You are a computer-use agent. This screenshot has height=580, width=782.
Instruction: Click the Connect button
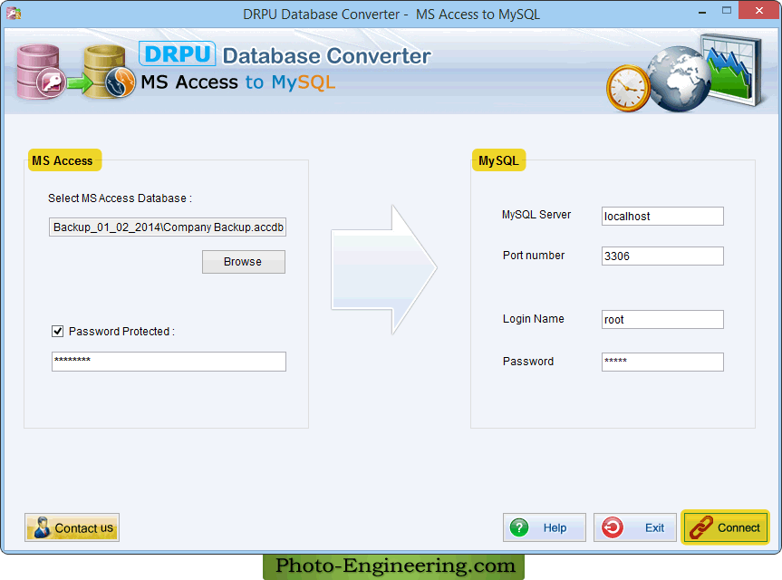(725, 527)
